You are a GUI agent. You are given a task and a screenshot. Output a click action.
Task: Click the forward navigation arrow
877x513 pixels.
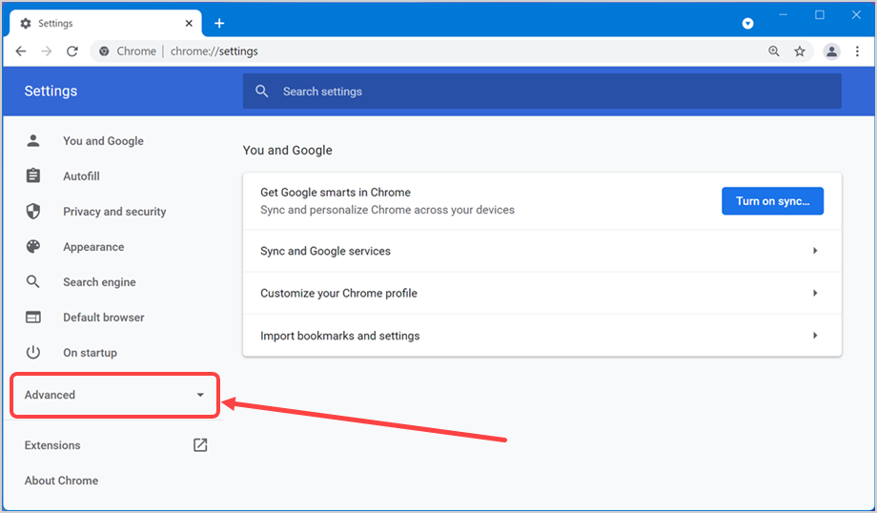coord(47,51)
